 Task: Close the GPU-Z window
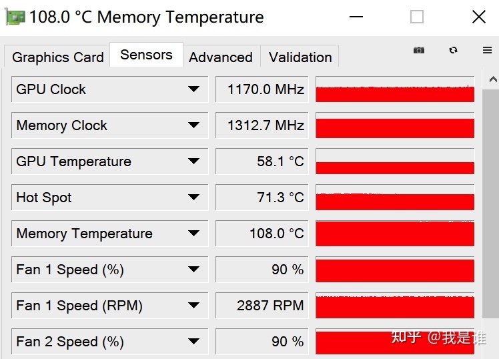[x=478, y=17]
